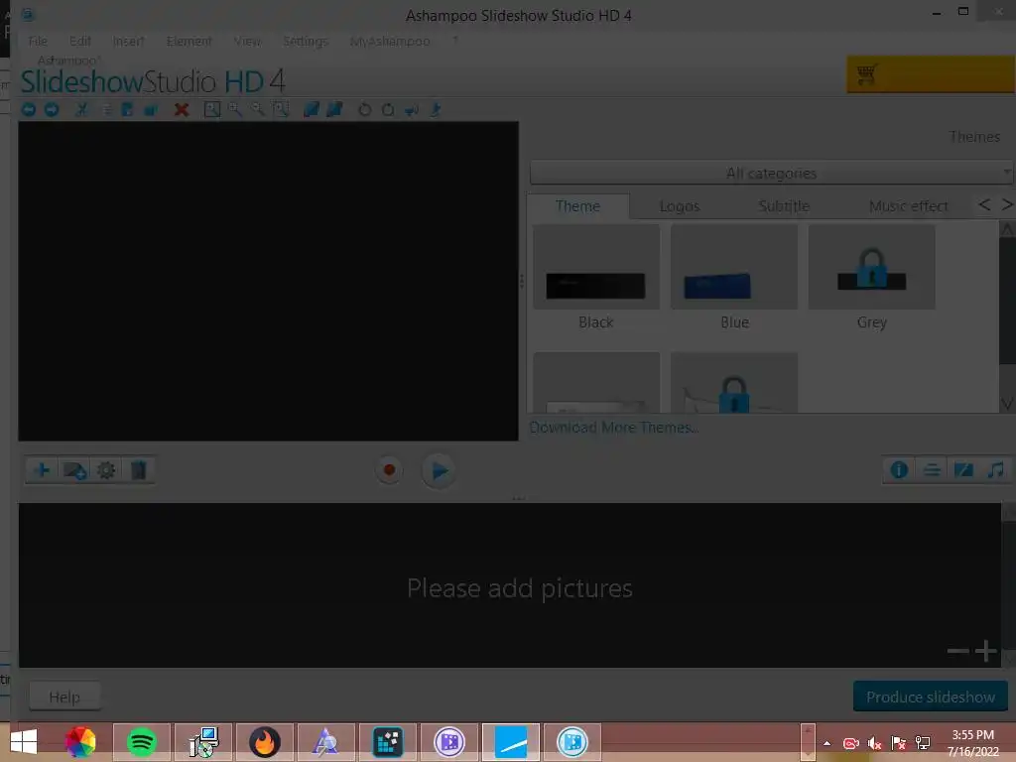This screenshot has width=1016, height=762.
Task: Click Produce slideshow button
Action: coord(931,697)
